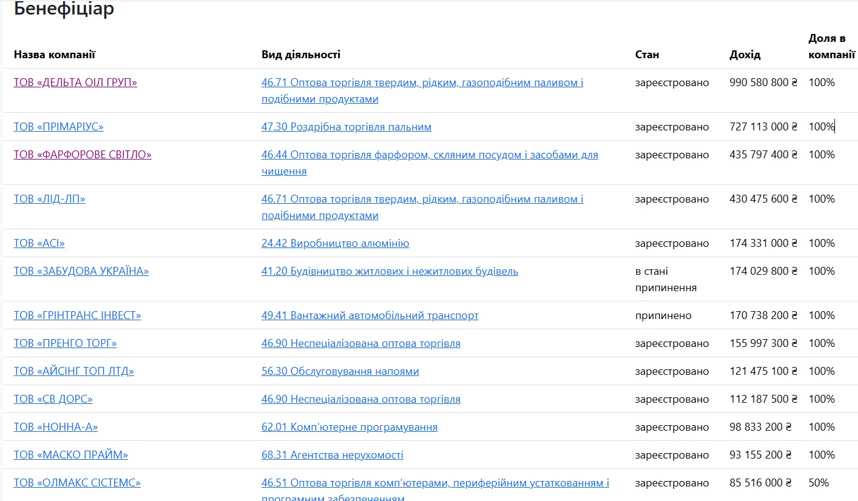Open ТОВ «НОННА-А» company link

56,427
